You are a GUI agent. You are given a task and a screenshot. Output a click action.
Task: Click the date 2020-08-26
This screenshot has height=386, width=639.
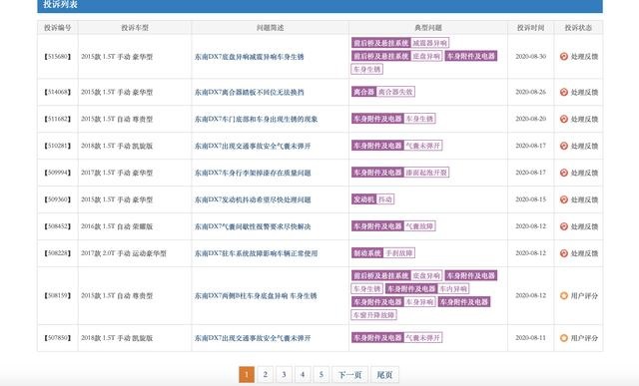point(530,92)
